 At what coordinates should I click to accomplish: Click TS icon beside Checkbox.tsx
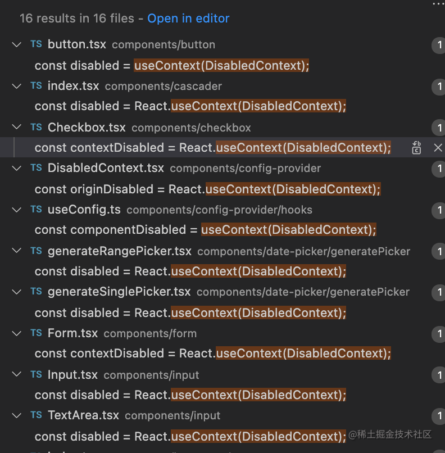[x=36, y=127]
